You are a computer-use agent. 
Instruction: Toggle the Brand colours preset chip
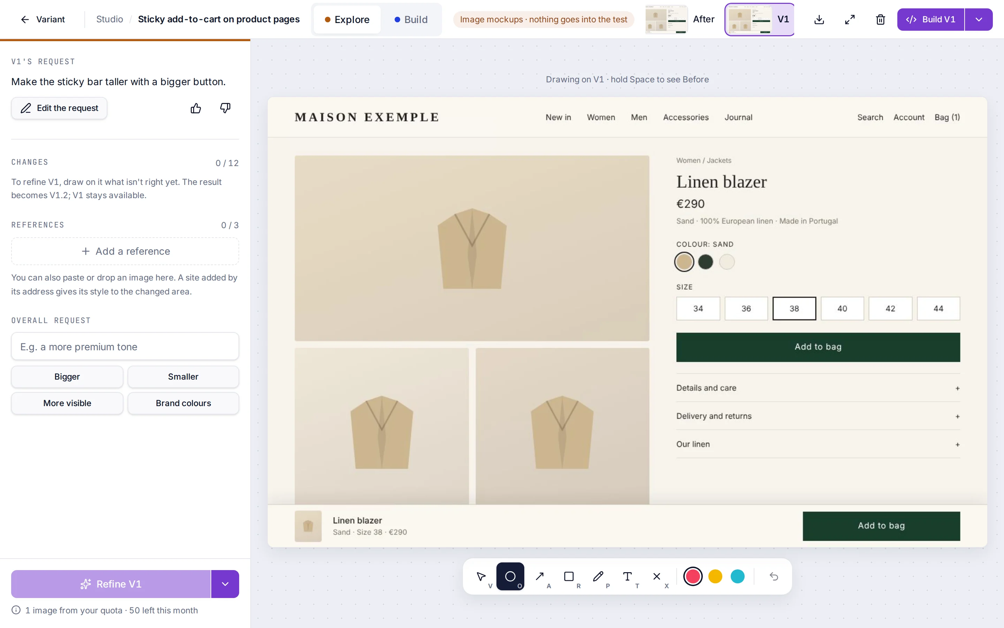pyautogui.click(x=183, y=403)
